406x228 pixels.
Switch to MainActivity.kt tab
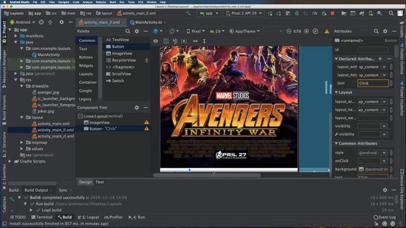click(146, 22)
